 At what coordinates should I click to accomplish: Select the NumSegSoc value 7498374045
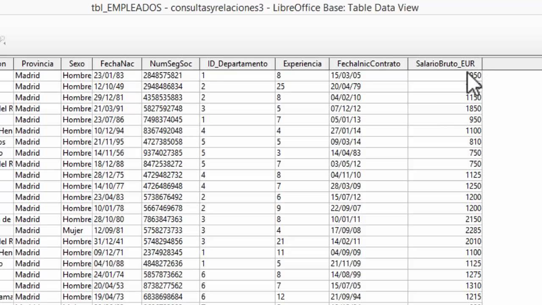coord(171,119)
